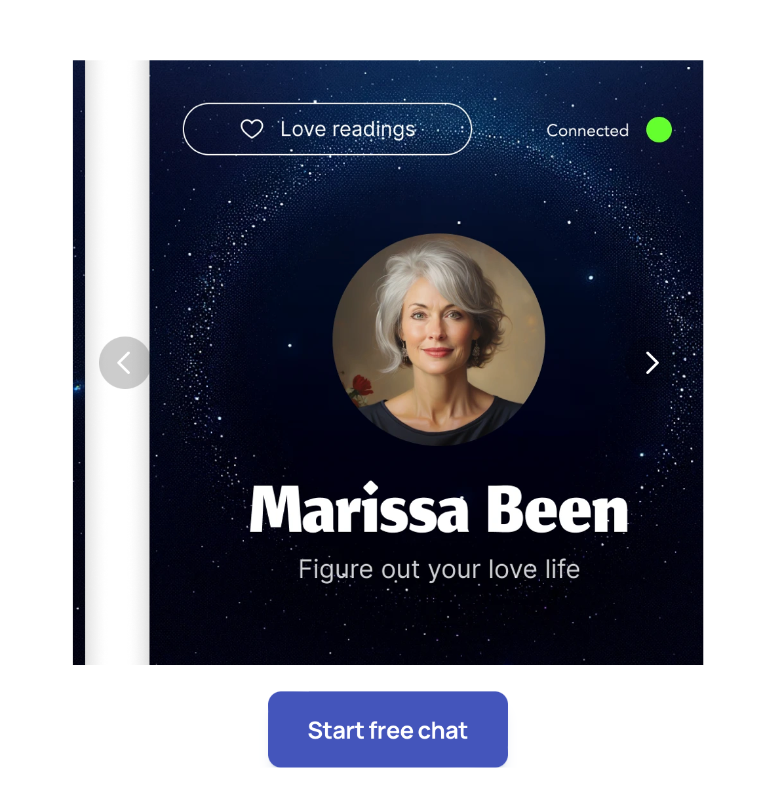The image size is (763, 799).
Task: Select the Marissa Been name heading
Action: point(439,509)
